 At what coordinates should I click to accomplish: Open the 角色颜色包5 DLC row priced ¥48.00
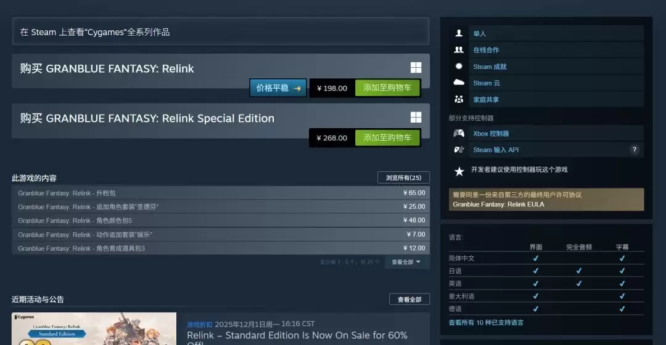[220, 220]
